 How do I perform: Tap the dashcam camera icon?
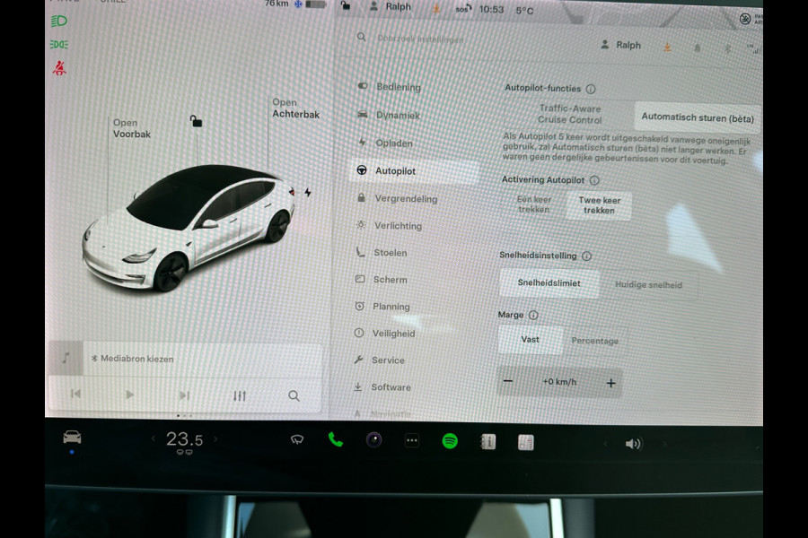pos(373,440)
